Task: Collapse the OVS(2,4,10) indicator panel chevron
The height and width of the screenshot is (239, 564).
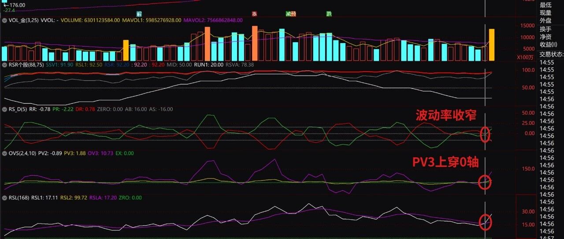Action: tap(4, 153)
